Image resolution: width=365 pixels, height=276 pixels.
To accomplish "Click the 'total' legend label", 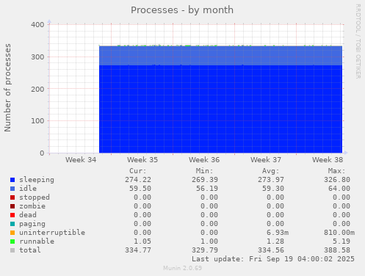I will 30,250.
